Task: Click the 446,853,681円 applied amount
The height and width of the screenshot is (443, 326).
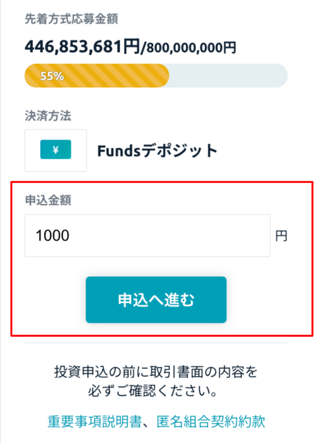Action: (82, 47)
